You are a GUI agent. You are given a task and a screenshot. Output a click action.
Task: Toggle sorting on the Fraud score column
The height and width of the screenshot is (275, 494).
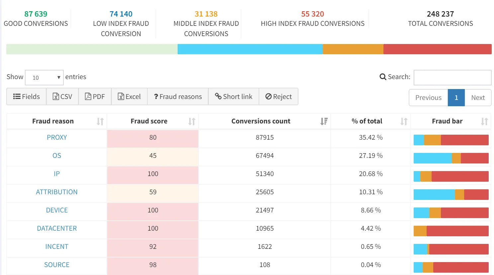[191, 121]
